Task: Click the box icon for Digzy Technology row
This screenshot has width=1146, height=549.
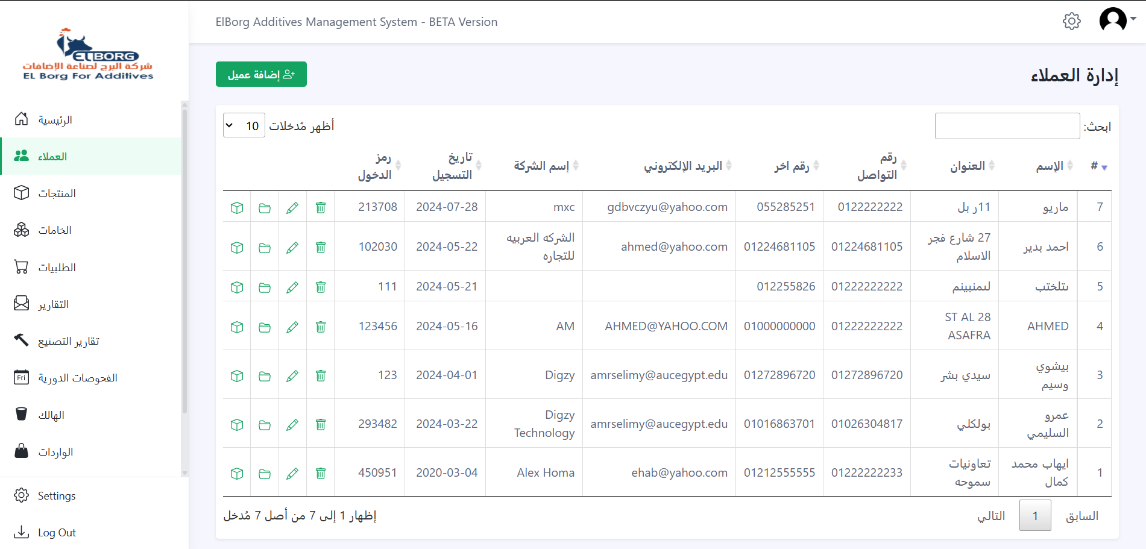Action: click(x=237, y=425)
